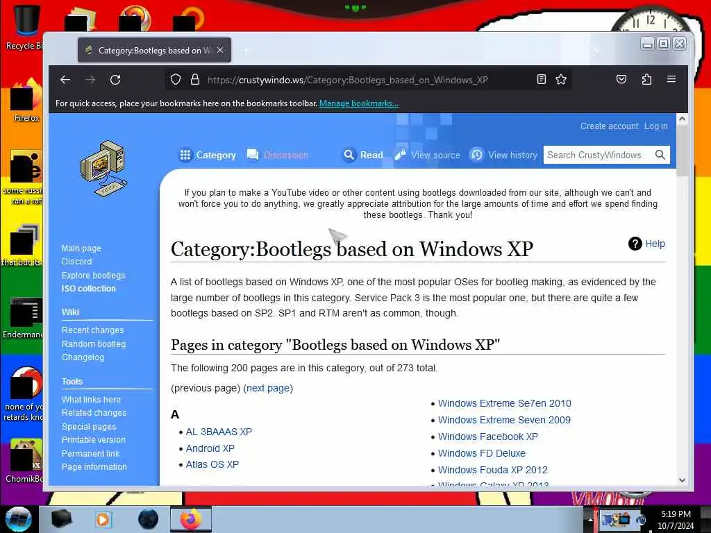
Task: Open the tracking protection shield icon
Action: coord(176,80)
